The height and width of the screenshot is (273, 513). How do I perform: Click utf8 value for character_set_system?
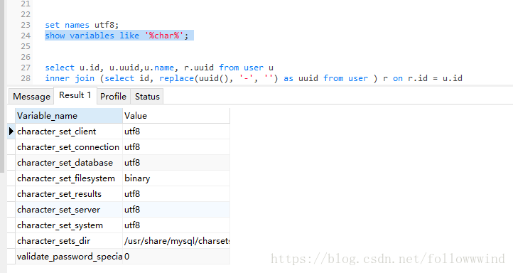[176, 225]
